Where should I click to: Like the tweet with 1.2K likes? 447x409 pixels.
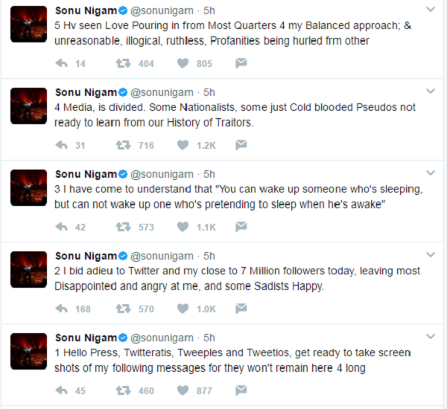pyautogui.click(x=183, y=146)
